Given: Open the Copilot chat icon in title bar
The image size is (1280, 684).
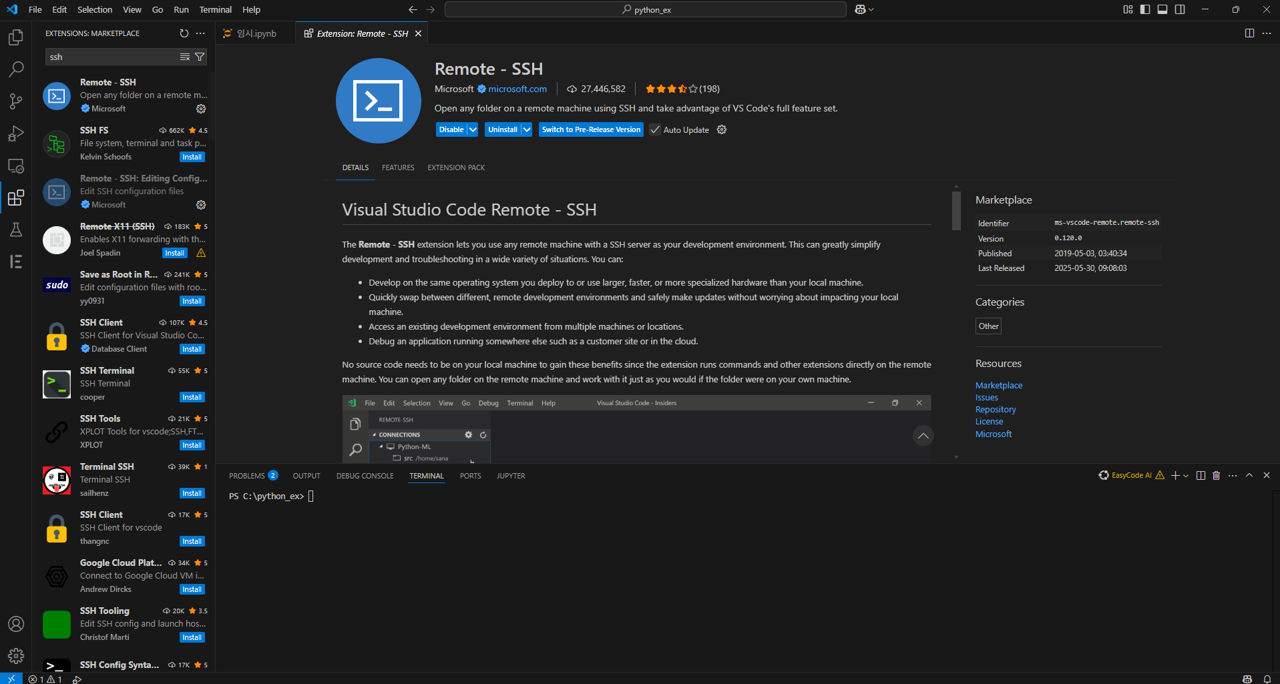Looking at the screenshot, I should [860, 9].
